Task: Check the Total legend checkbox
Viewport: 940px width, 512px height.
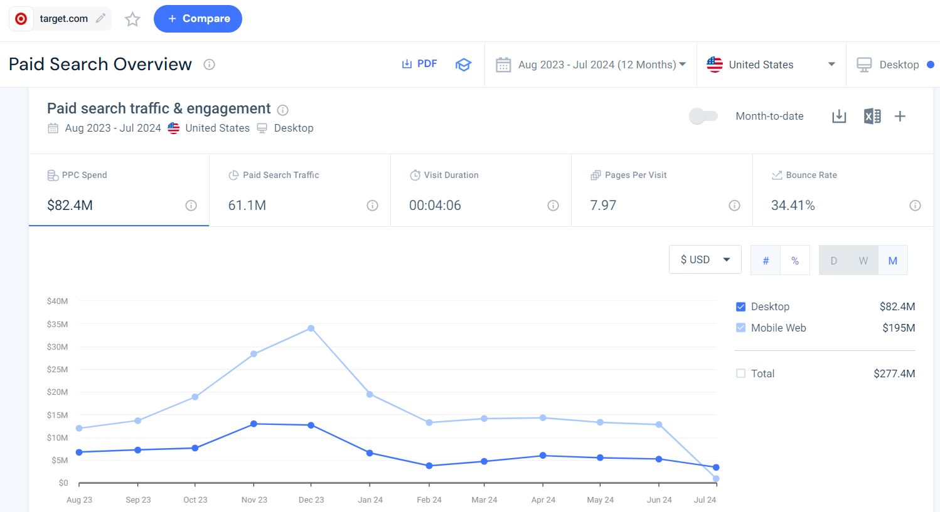Action: point(740,374)
